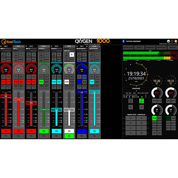Click the 54% monitor volume knob
178x178 pixels.
tap(171, 110)
